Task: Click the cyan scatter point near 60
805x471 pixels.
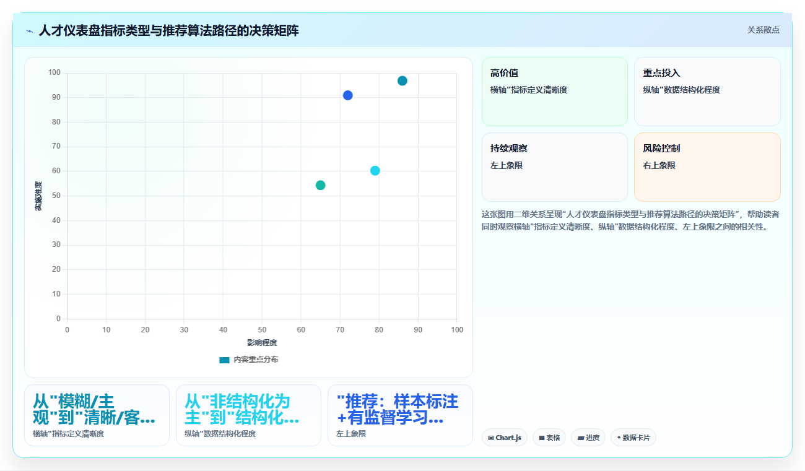Action: 375,171
